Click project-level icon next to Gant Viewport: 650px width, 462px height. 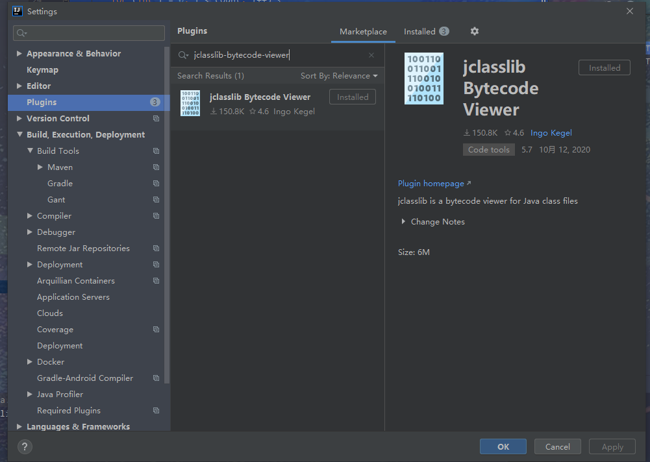coord(156,200)
